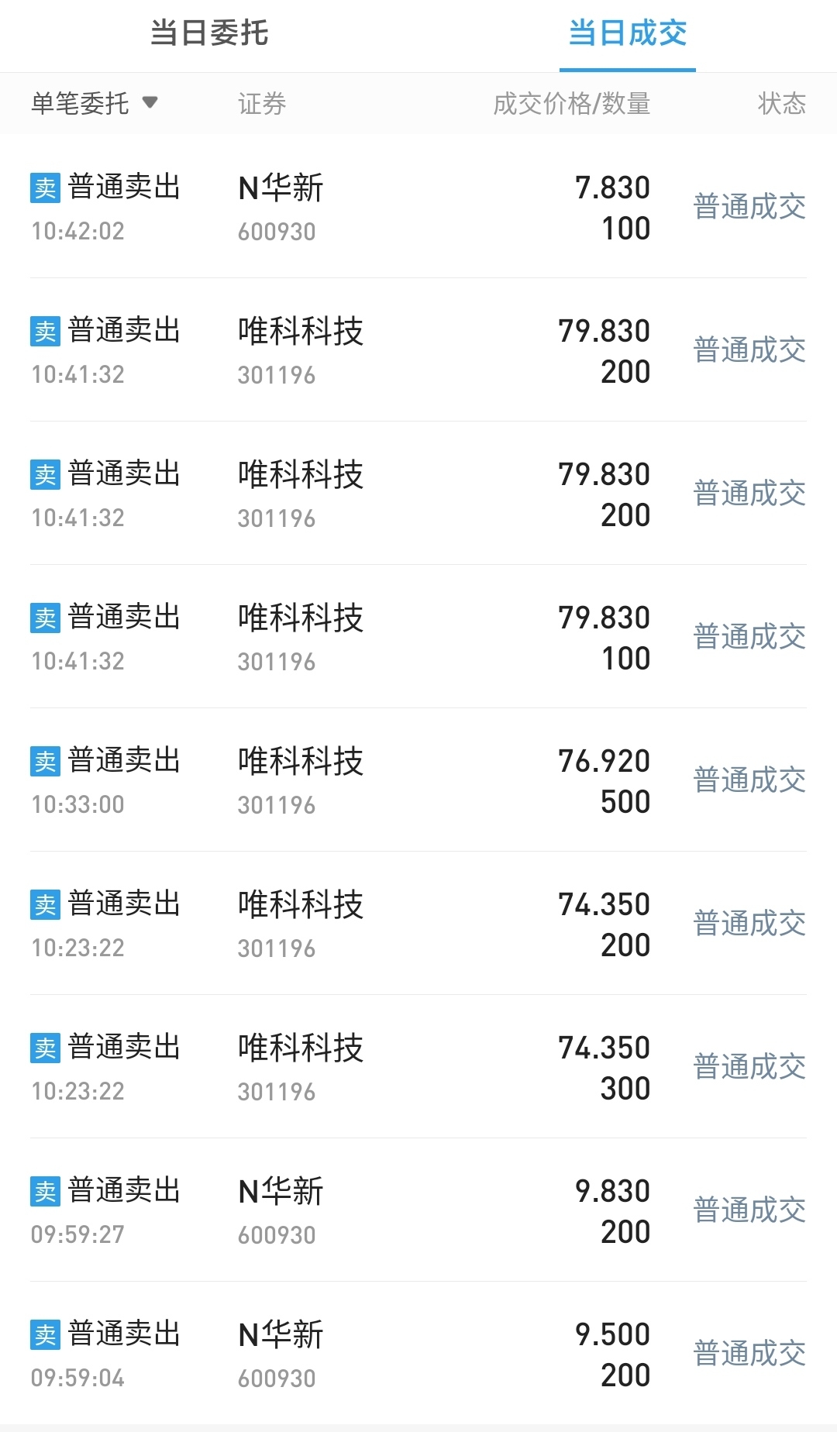837x1432 pixels.
Task: Open 唯科科技 trade priced 76.920
Action: [x=418, y=780]
